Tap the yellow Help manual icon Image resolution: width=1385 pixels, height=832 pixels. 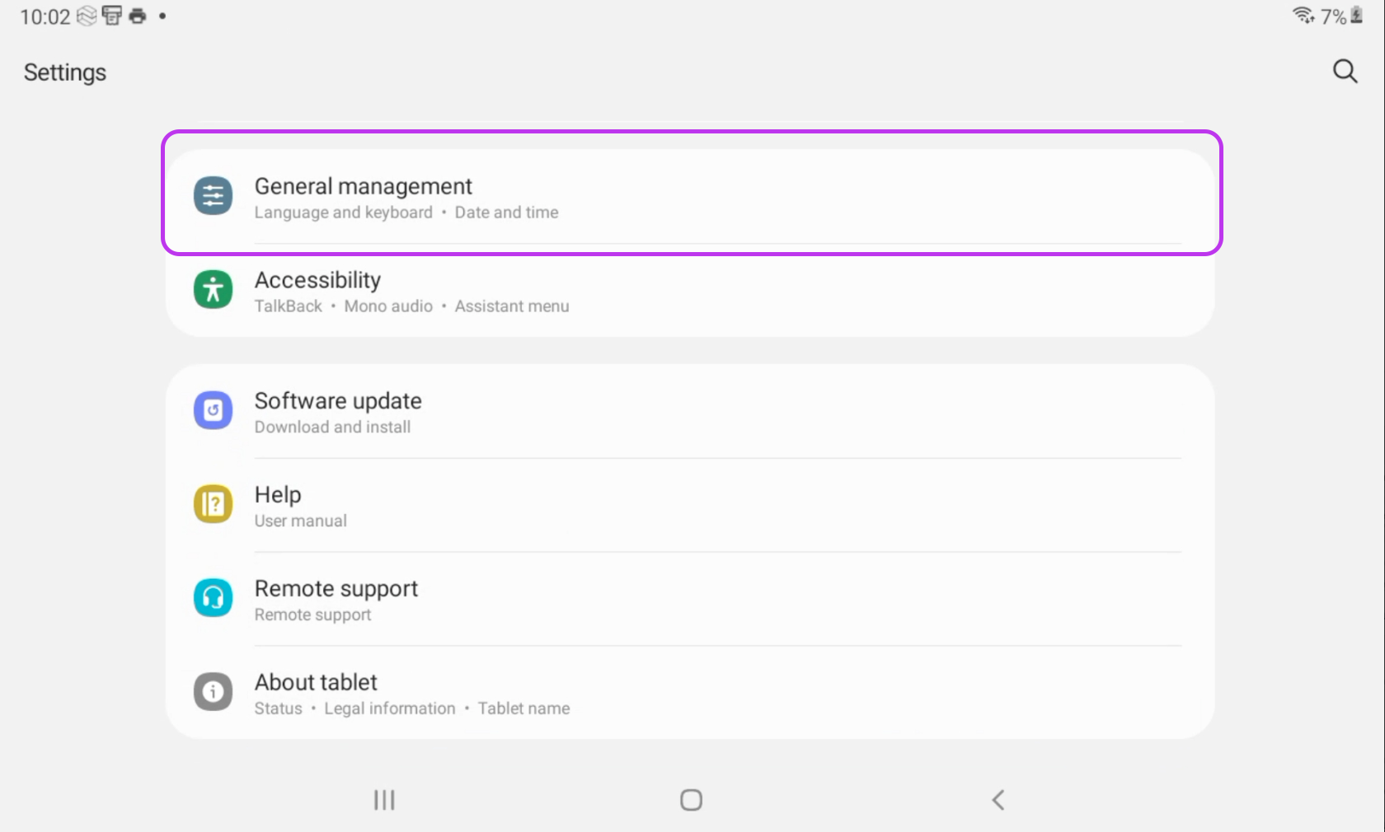pyautogui.click(x=213, y=504)
